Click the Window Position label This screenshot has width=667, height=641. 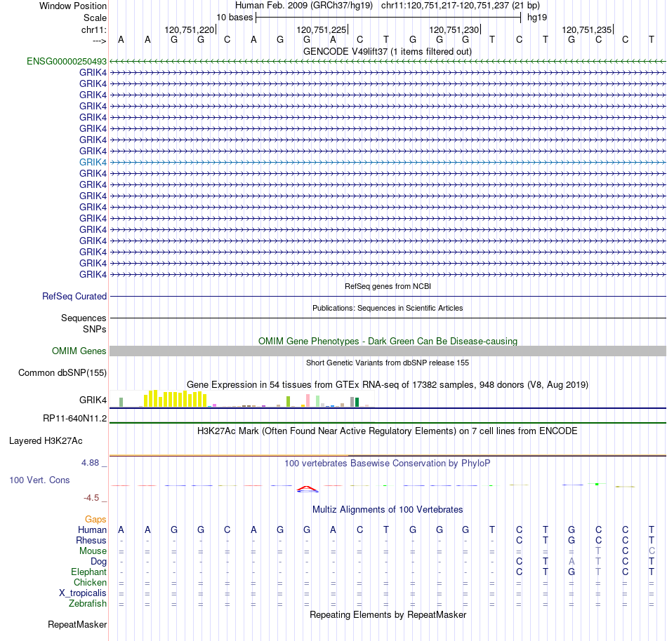tap(73, 6)
